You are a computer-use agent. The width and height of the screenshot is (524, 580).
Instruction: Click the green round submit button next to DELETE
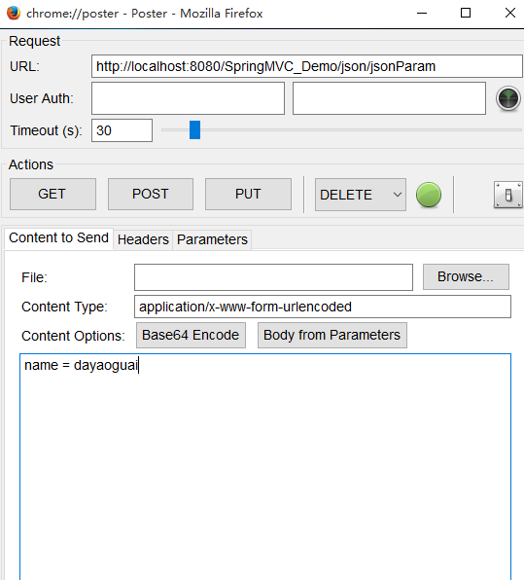(x=429, y=195)
